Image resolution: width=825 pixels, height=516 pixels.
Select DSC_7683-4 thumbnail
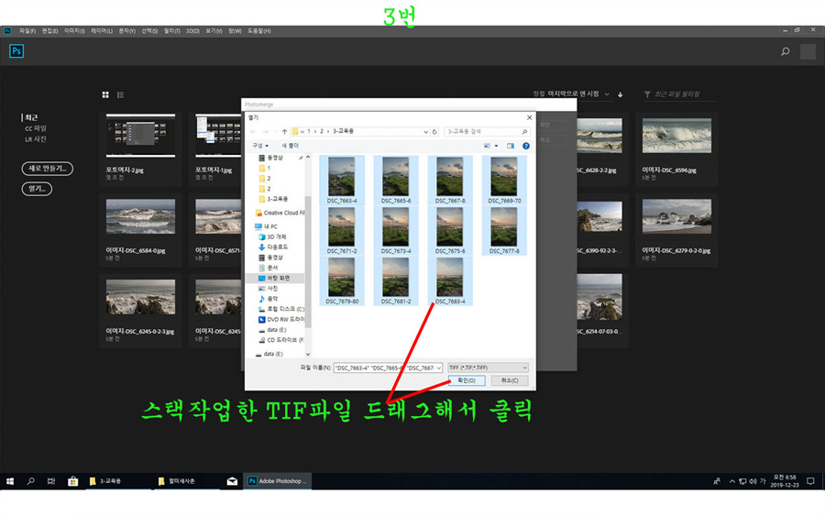449,280
